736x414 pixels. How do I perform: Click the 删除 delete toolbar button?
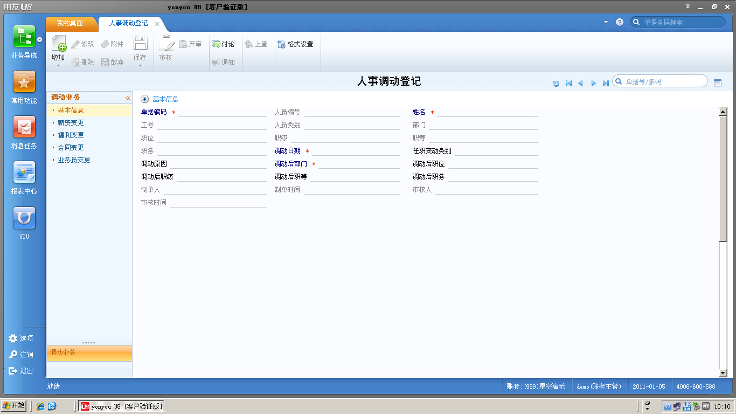click(x=82, y=63)
